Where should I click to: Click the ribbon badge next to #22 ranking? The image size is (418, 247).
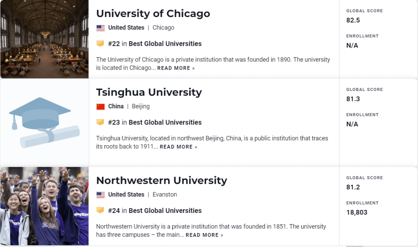tap(101, 43)
